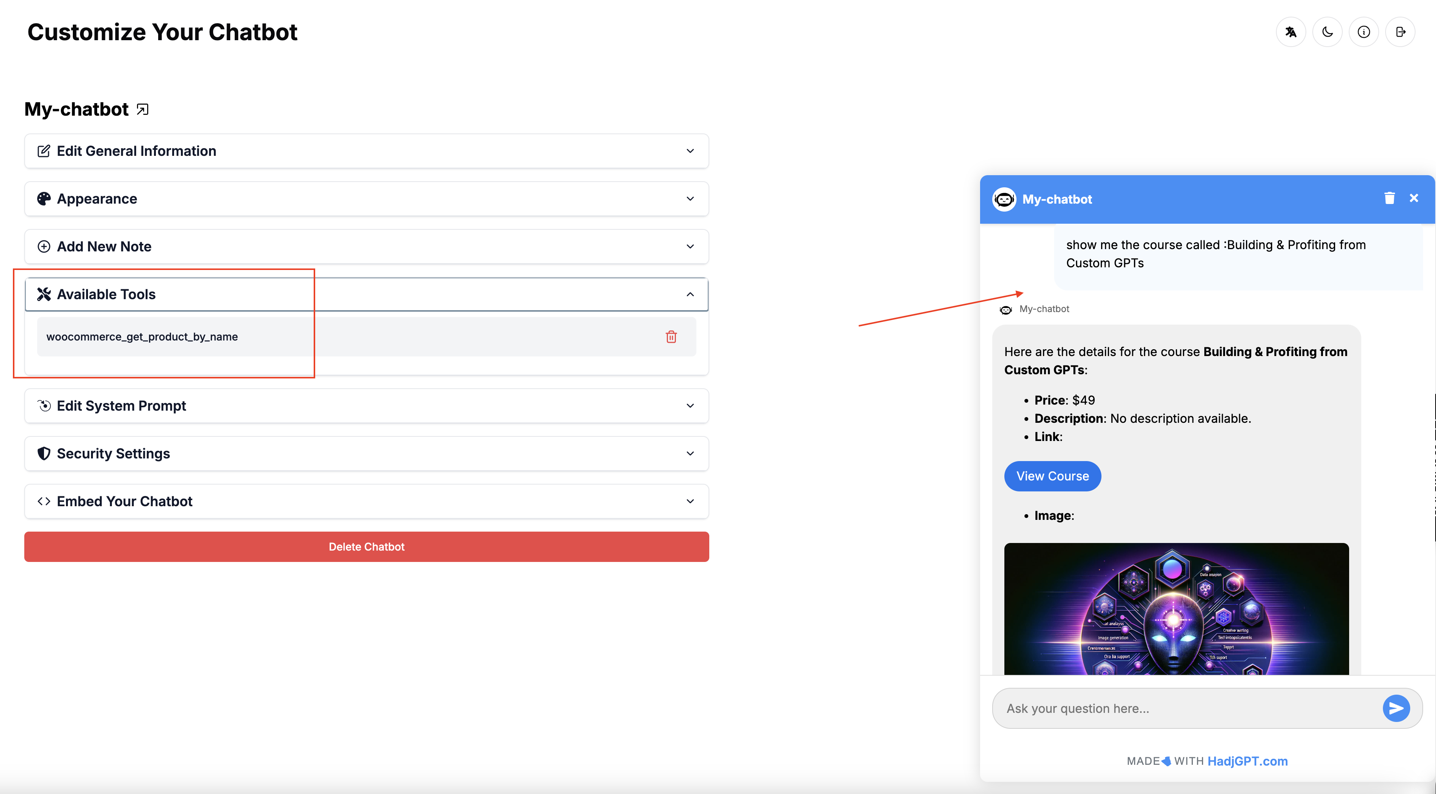Clear chat using header trash icon
Image resolution: width=1436 pixels, height=794 pixels.
click(1389, 198)
